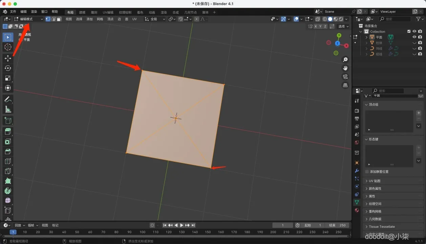Choose the Annotate pencil tool
The width and height of the screenshot is (426, 244).
pyautogui.click(x=8, y=99)
